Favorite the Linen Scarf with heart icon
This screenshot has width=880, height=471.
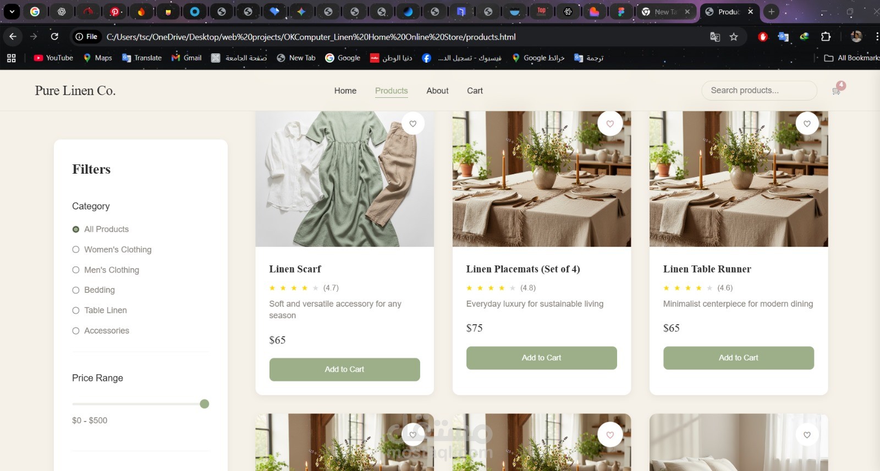coord(413,124)
